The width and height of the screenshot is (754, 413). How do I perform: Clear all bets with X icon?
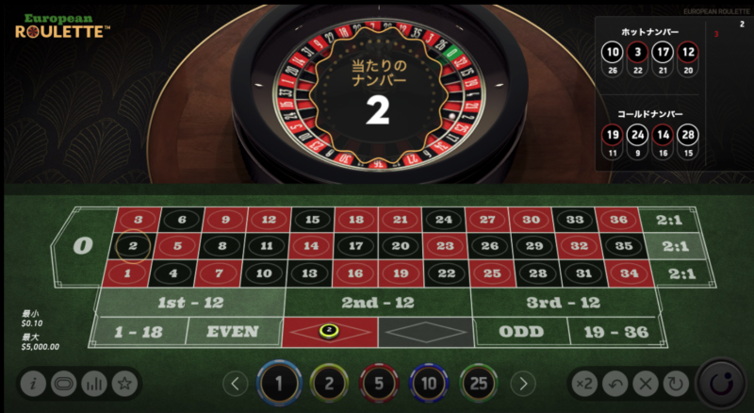click(646, 384)
